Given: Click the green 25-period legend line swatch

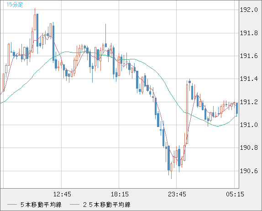Looking at the screenshot, I should [74, 205].
